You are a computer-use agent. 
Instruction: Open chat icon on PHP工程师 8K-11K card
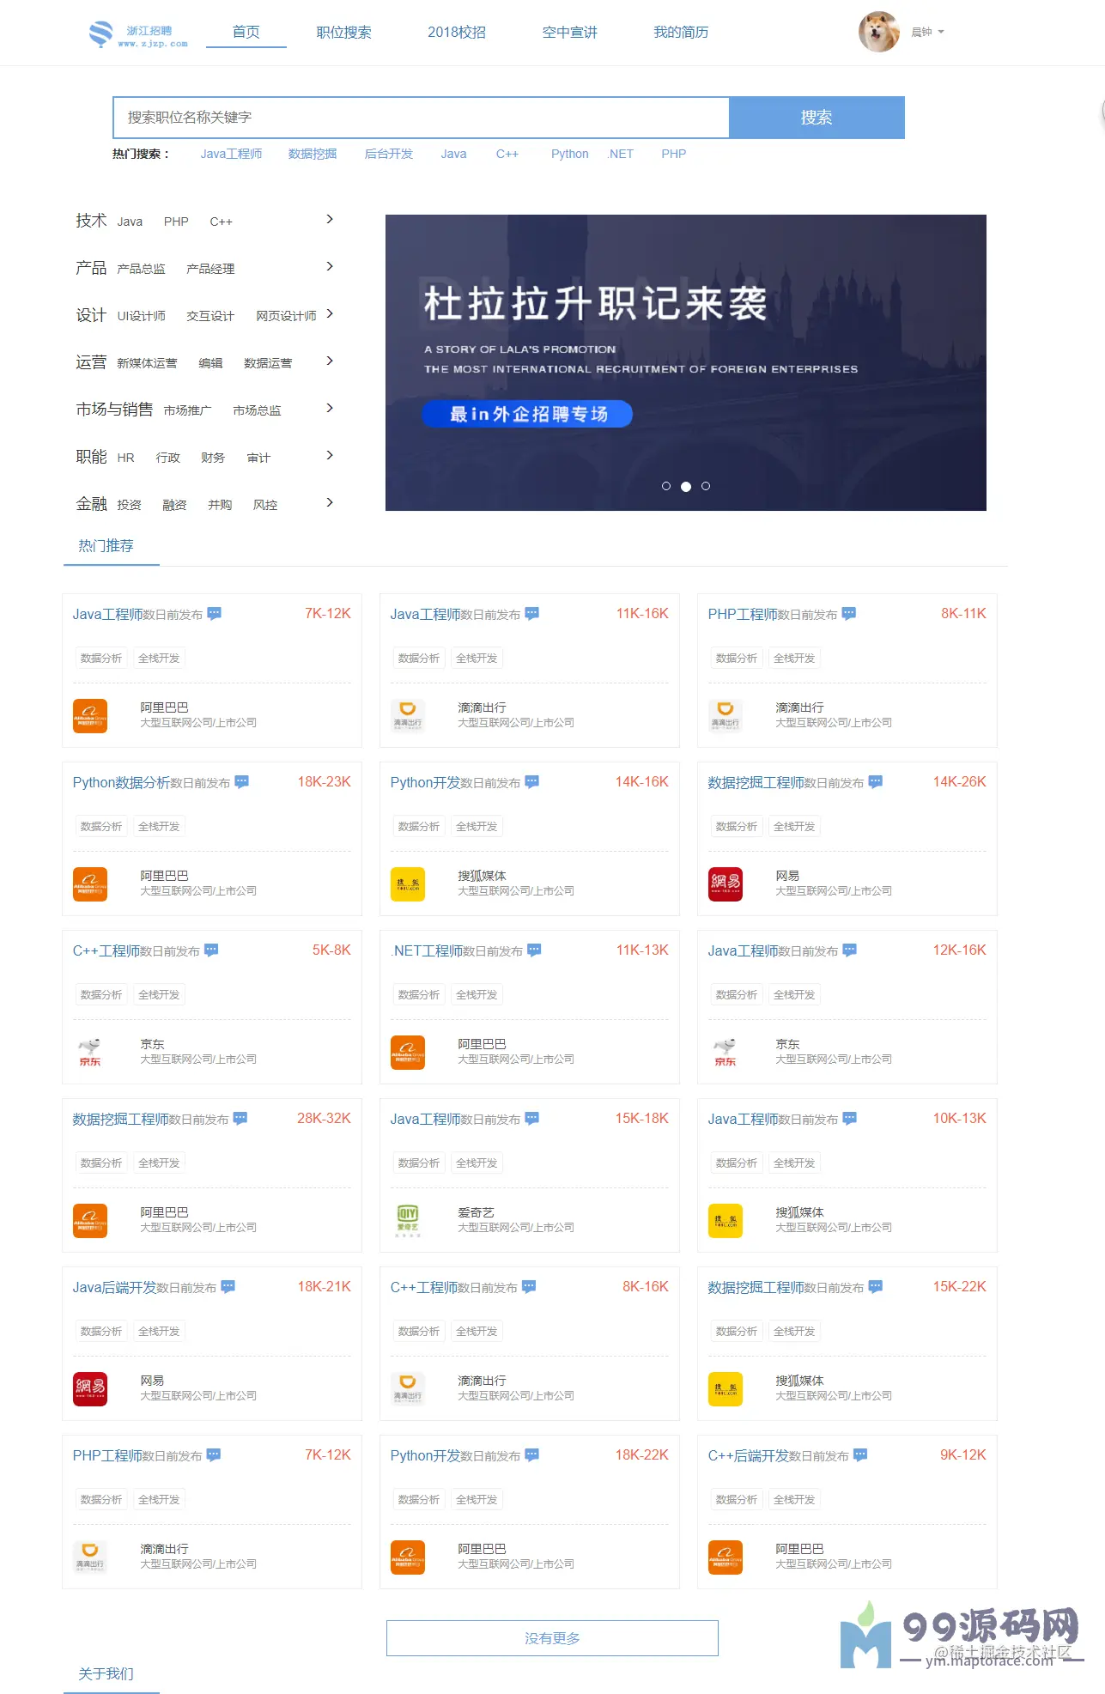click(849, 614)
